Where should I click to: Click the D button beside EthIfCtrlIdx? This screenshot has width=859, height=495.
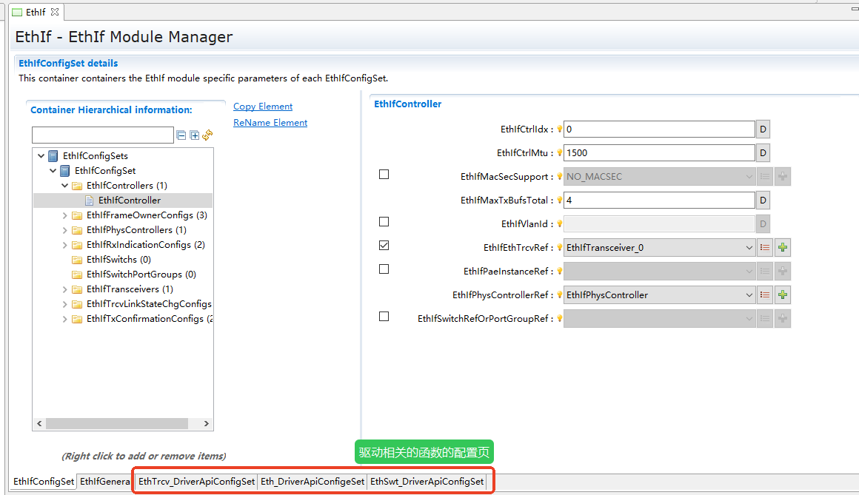pyautogui.click(x=763, y=129)
